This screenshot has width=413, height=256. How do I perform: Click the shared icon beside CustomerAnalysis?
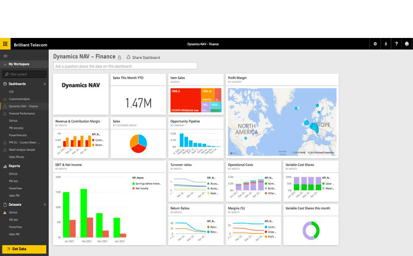[5, 99]
